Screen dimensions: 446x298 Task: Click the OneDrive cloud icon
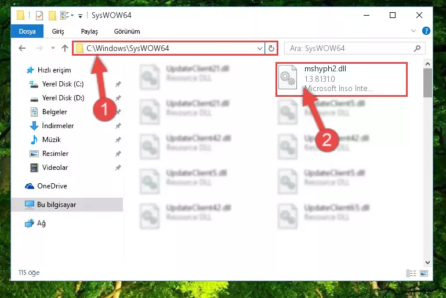[x=30, y=186]
